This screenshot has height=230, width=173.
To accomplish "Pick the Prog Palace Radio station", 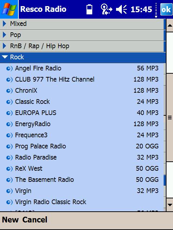I will (x=40, y=147).
